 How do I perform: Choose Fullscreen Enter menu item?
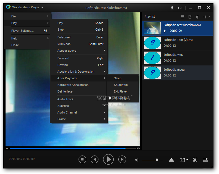click(x=79, y=37)
